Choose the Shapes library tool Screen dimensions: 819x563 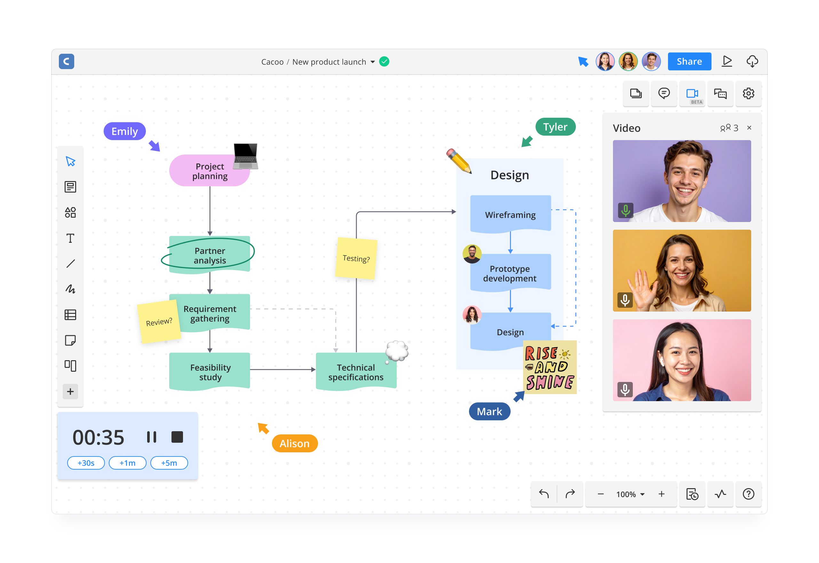pos(70,212)
